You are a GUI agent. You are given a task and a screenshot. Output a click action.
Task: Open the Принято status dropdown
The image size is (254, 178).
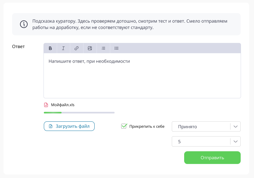coord(206,127)
